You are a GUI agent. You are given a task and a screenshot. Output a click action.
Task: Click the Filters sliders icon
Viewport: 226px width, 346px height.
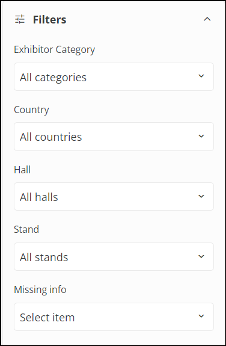tap(20, 19)
